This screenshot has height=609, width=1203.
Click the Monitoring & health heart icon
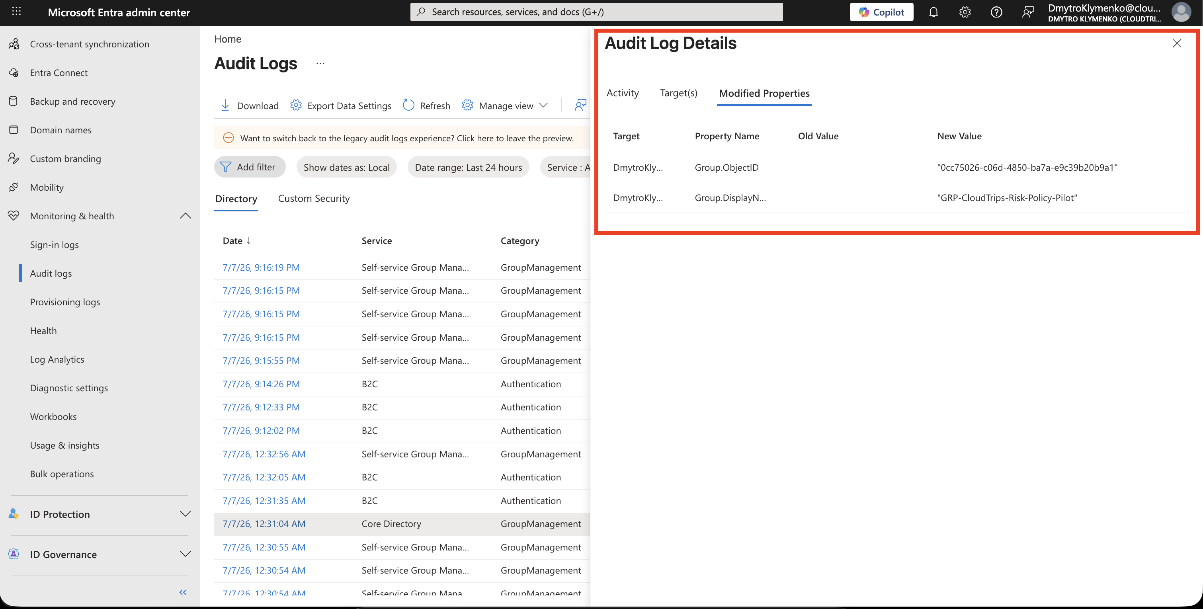coord(14,216)
